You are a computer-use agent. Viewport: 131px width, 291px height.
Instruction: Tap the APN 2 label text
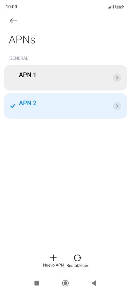click(28, 103)
